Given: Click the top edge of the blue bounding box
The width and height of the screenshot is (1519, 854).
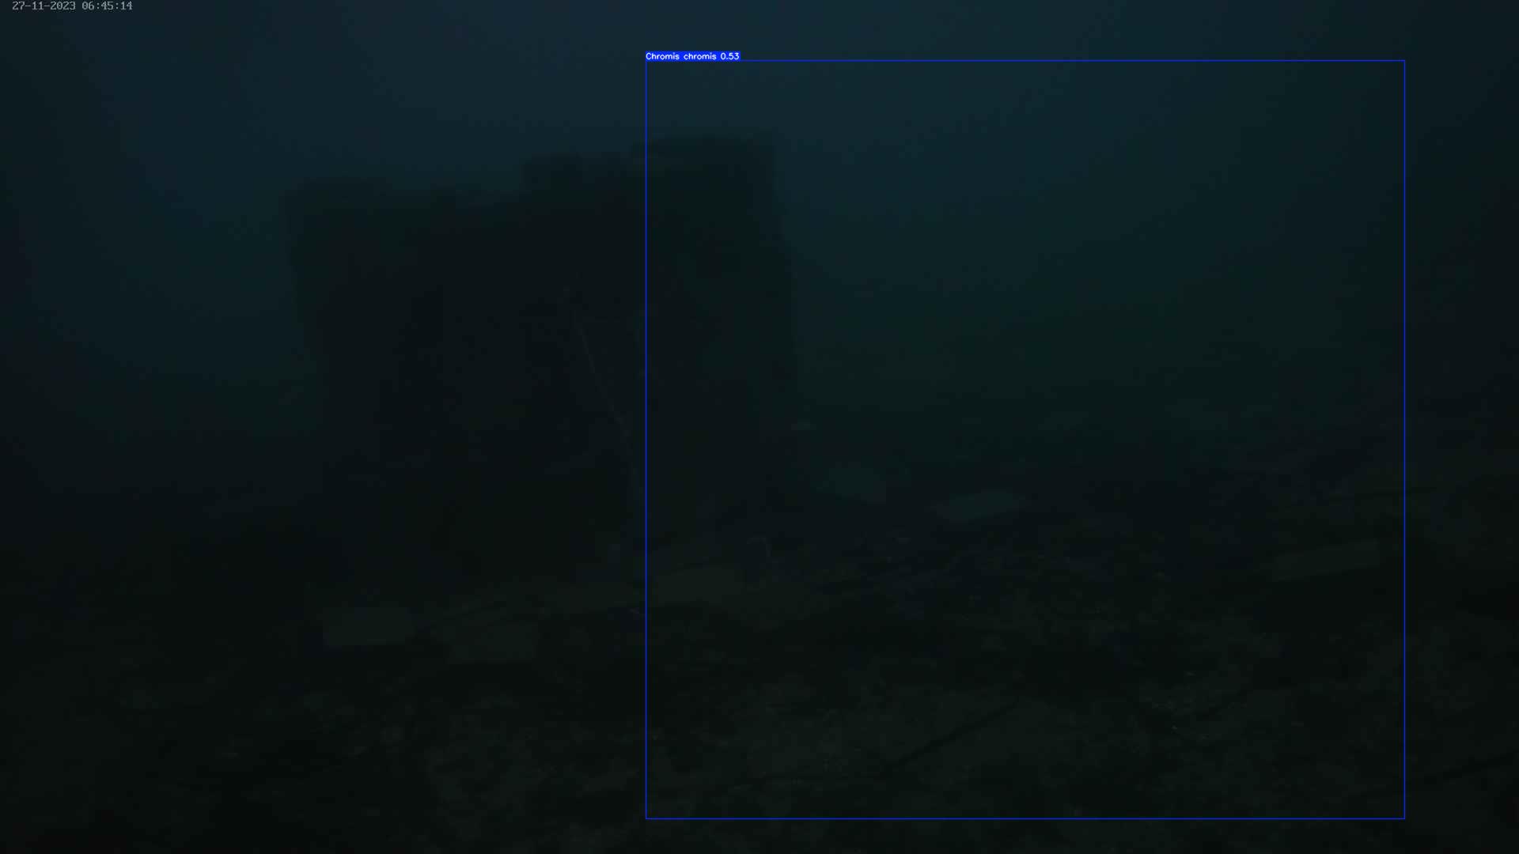Looking at the screenshot, I should point(1025,61).
